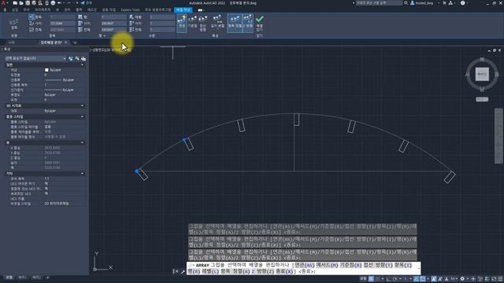
Task: Toggle grid display in status bar
Action: tap(371, 279)
